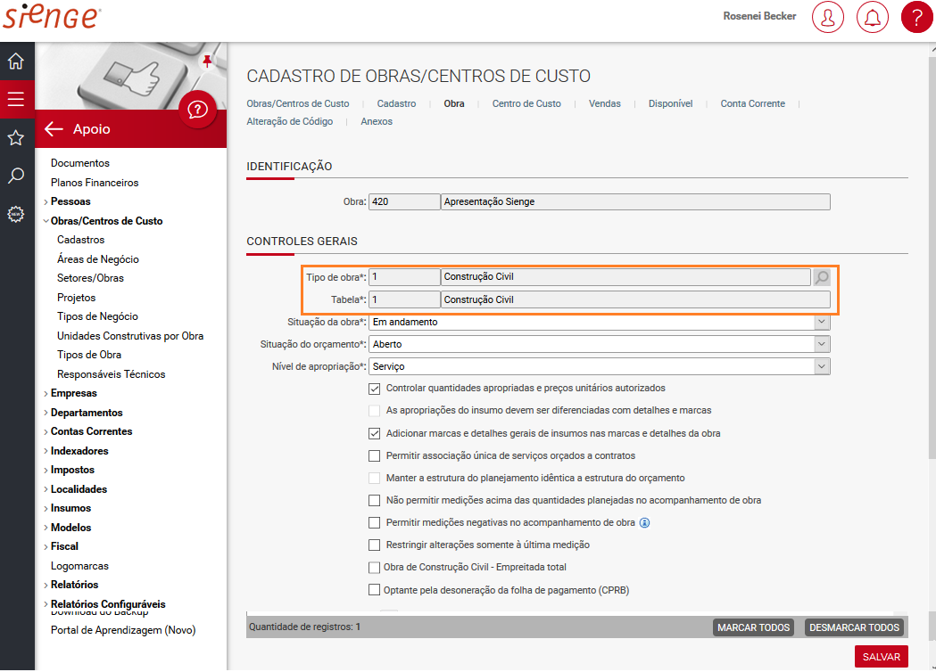Expand Indexadores tree node
Image resolution: width=936 pixels, height=672 pixels.
(46, 451)
